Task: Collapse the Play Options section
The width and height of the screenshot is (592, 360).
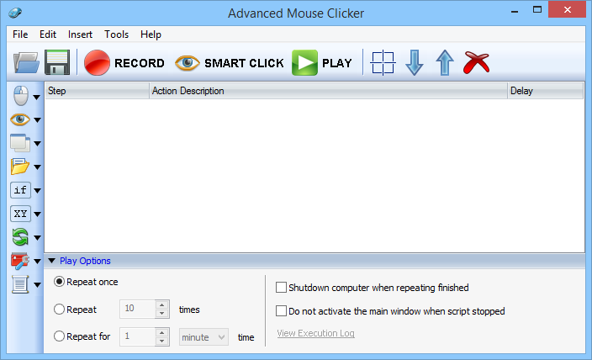Action: click(x=52, y=261)
